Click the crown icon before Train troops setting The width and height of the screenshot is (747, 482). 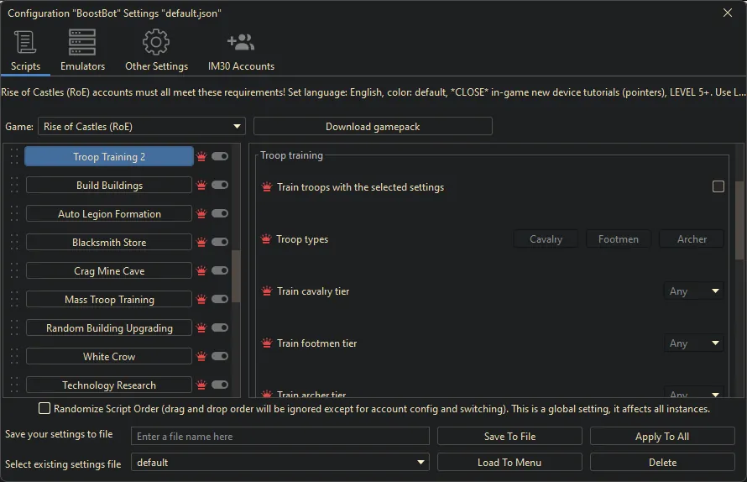pos(267,187)
